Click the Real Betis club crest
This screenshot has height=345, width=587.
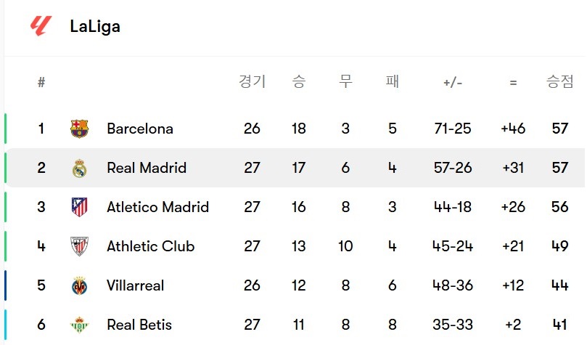point(79,325)
